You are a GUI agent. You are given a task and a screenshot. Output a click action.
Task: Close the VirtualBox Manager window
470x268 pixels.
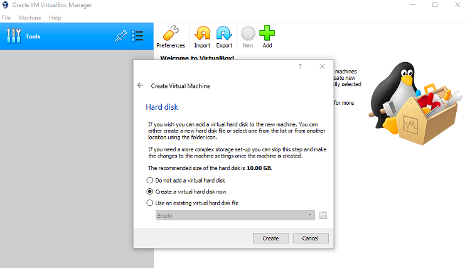tap(457, 5)
